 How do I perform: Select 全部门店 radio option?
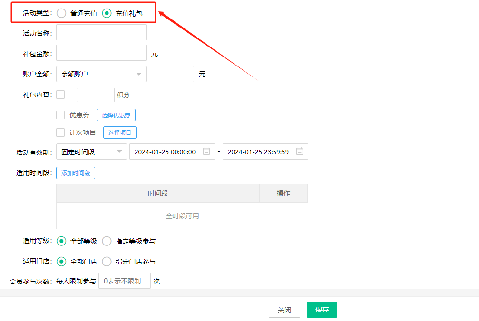[61, 261]
